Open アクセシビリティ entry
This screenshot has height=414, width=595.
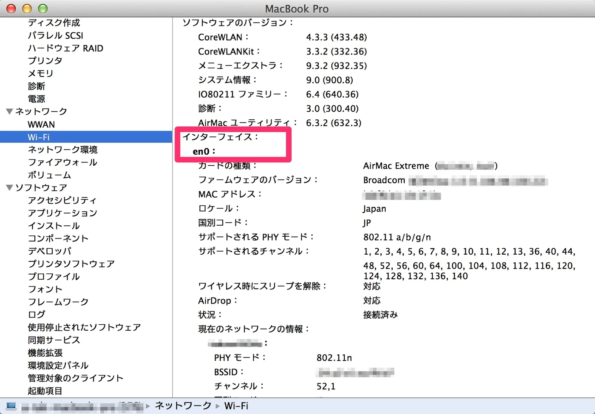[62, 200]
